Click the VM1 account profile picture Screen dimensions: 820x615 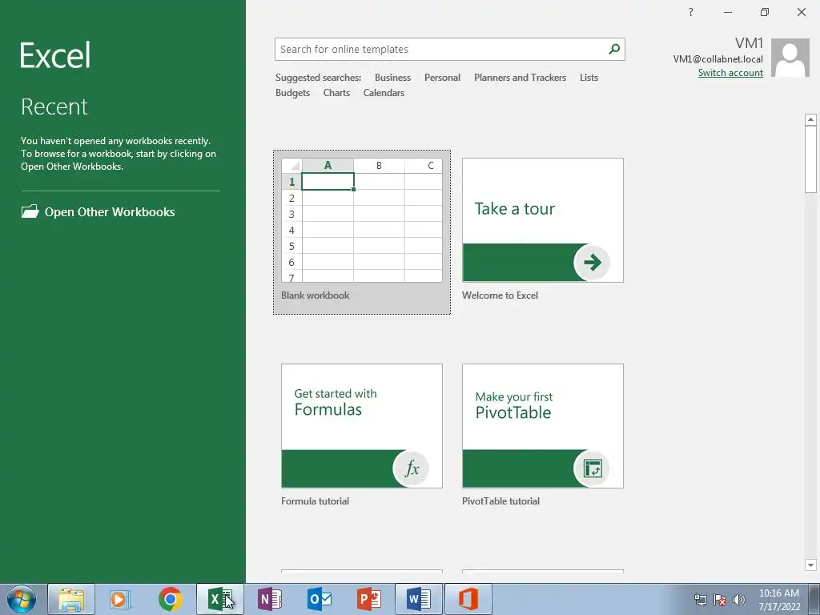click(x=790, y=58)
